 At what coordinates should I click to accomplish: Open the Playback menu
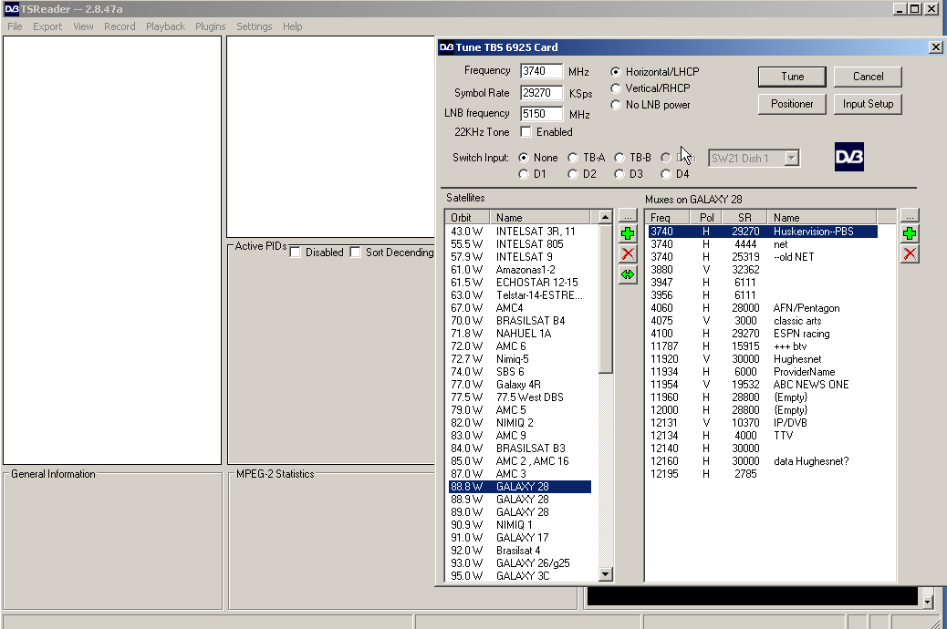[165, 26]
